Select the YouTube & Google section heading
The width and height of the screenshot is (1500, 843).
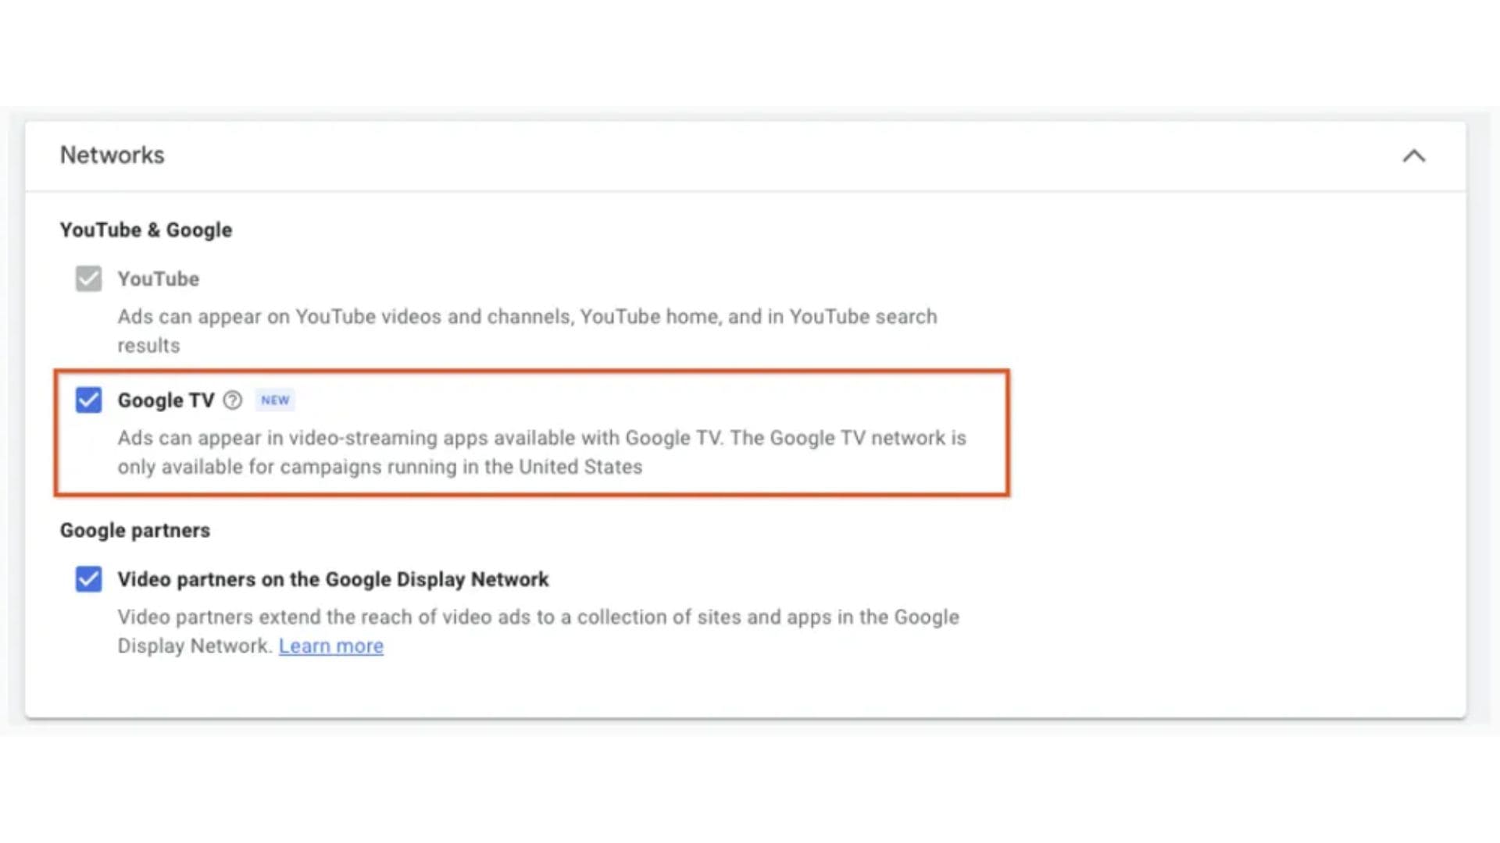145,230
